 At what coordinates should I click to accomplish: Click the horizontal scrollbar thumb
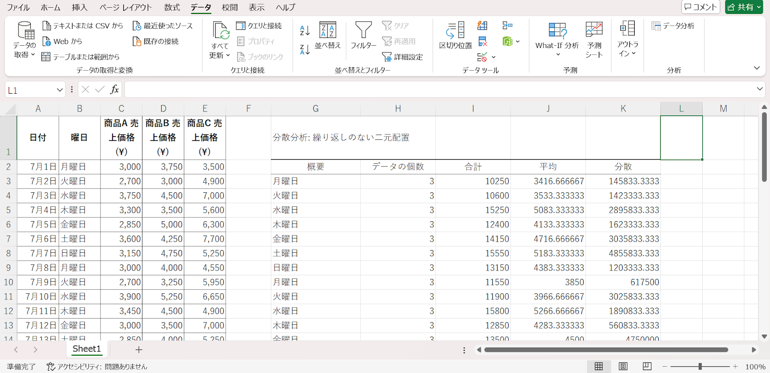click(606, 350)
